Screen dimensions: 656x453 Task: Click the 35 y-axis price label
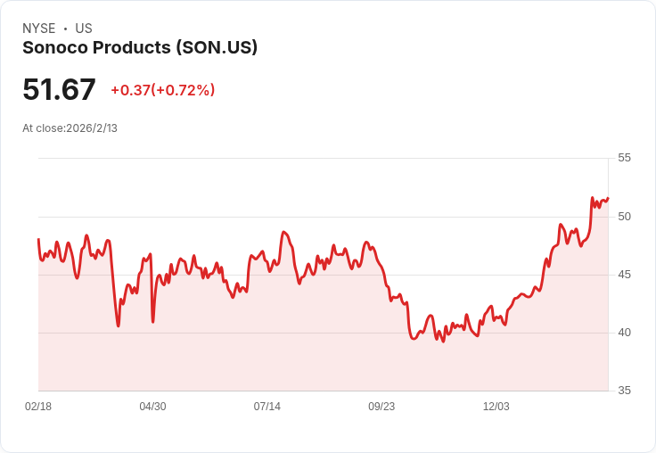pos(624,391)
